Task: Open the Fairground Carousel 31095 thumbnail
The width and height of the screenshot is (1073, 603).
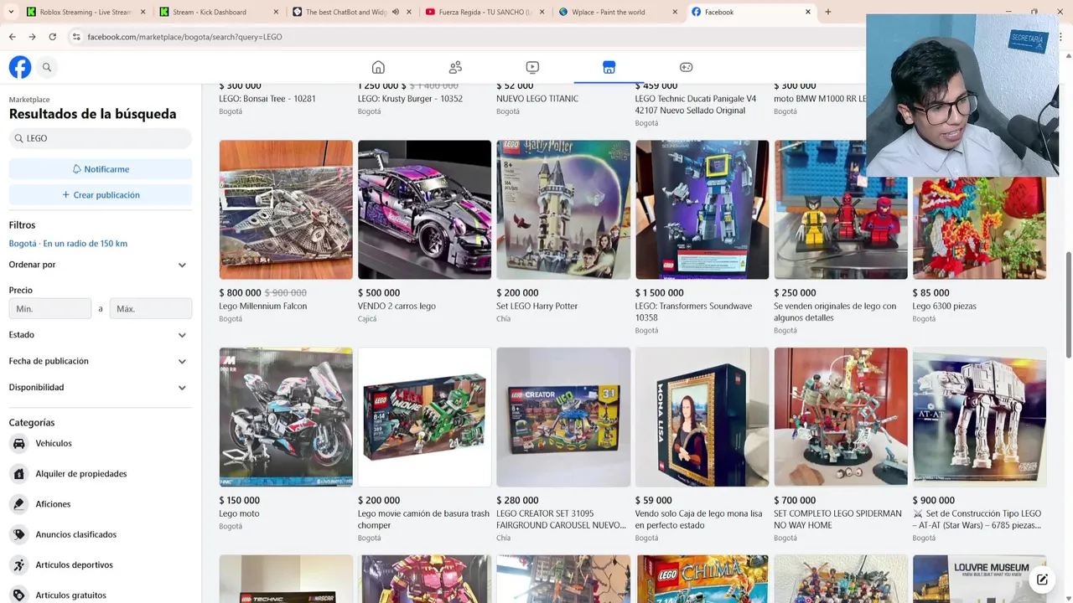Action: [563, 417]
